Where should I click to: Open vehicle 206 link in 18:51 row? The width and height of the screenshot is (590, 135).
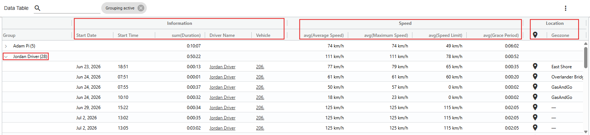pos(260,67)
